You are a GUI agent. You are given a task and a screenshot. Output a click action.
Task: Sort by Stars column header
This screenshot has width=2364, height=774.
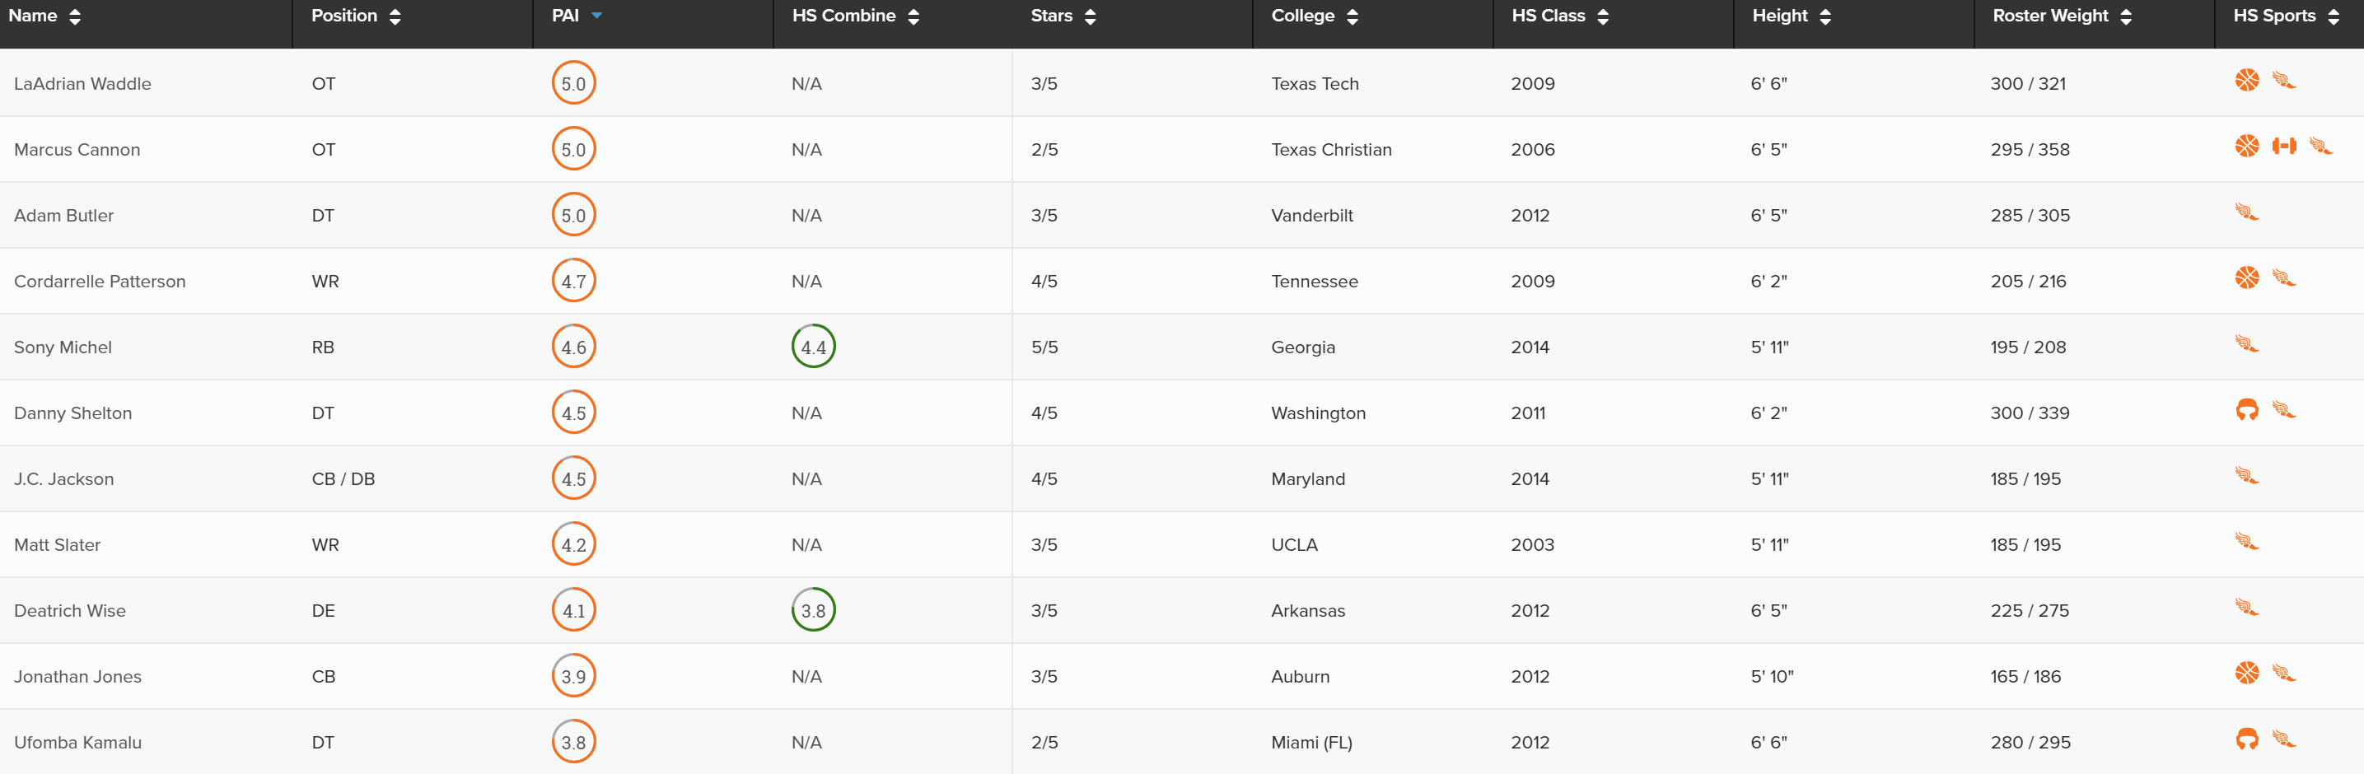coord(1063,16)
